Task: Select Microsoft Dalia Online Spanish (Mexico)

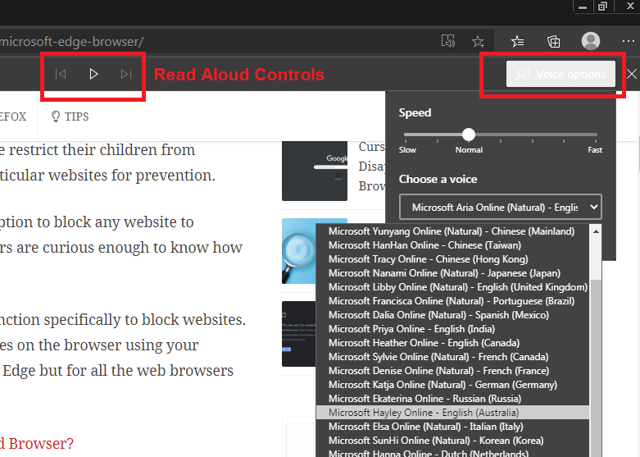Action: coord(452,315)
